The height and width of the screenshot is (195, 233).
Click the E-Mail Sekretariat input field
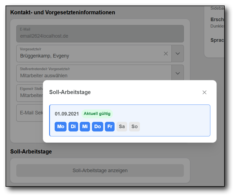[30, 113]
